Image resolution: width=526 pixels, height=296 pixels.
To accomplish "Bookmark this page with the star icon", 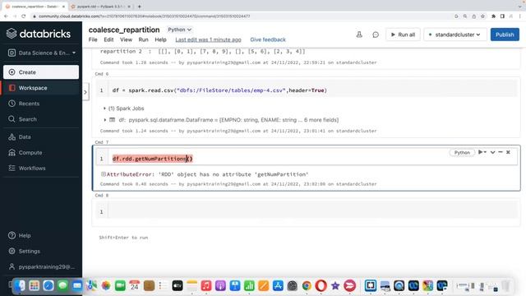I will pyautogui.click(x=482, y=16).
